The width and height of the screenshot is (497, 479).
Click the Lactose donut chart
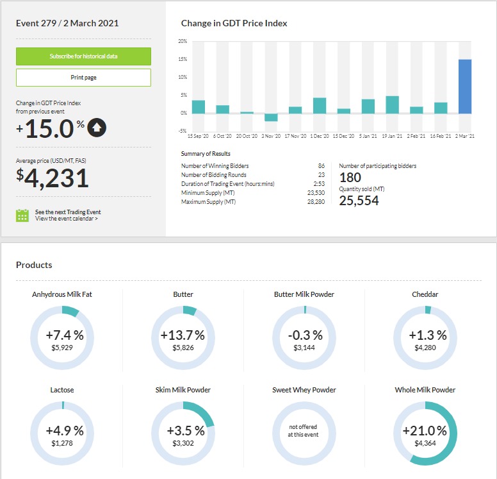pos(62,434)
